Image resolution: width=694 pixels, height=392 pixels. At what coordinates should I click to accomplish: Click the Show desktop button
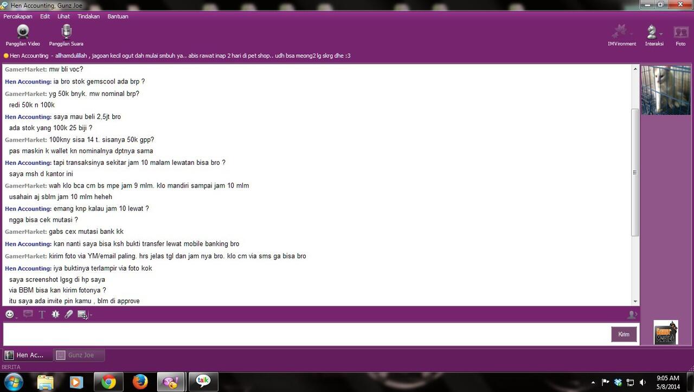[690, 382]
